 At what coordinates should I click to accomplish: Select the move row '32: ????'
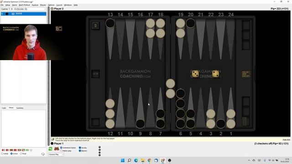pos(23,14)
